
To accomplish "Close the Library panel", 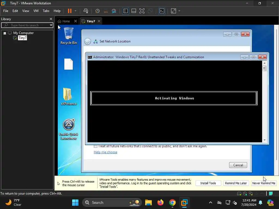I will 51,19.
